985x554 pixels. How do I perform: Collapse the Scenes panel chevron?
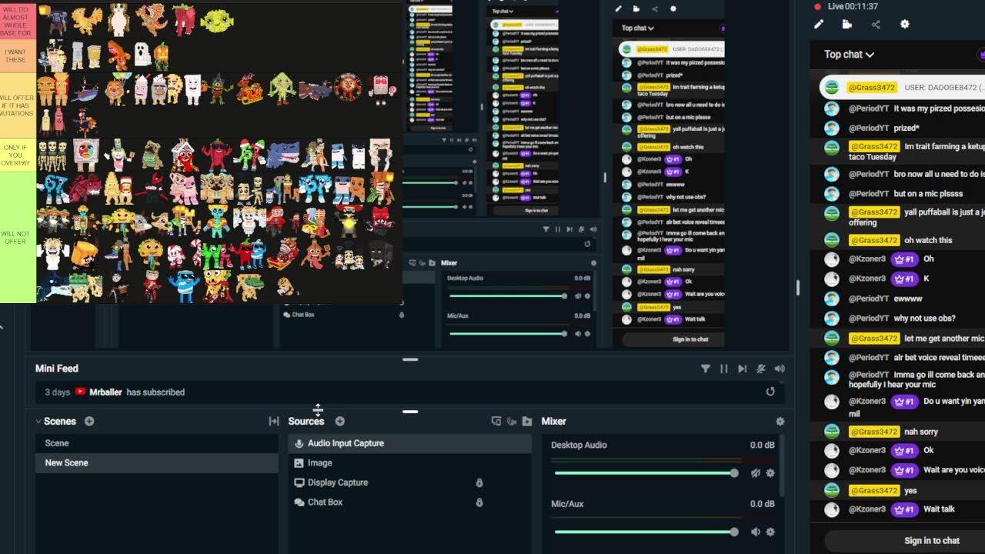point(38,421)
